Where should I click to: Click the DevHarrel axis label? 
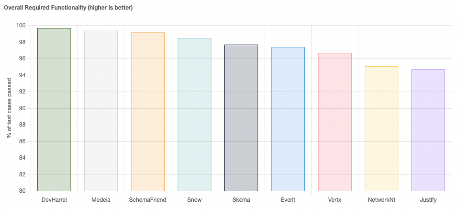click(x=54, y=200)
